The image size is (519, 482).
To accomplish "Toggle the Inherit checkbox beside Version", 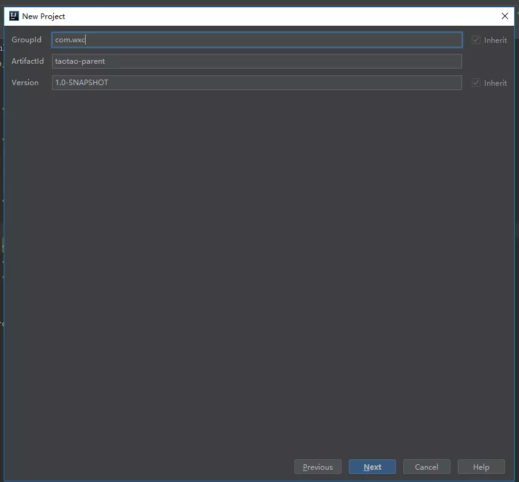I will (476, 83).
